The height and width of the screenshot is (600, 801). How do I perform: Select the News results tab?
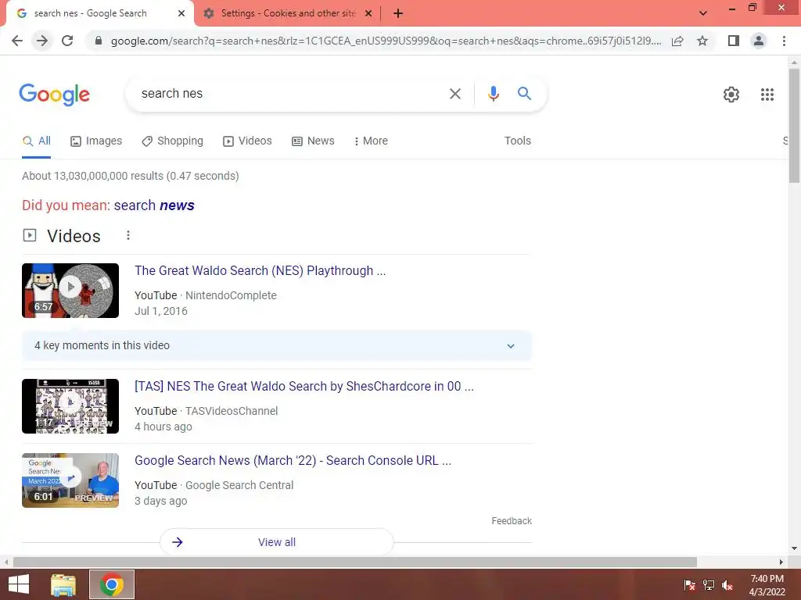pos(313,141)
